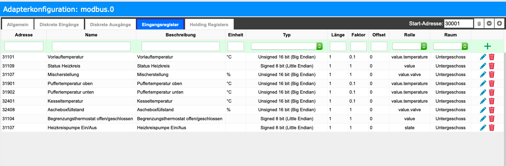Image resolution: width=506 pixels, height=166 pixels.
Task: Open the Rolle filter dropdown
Action: 409,47
